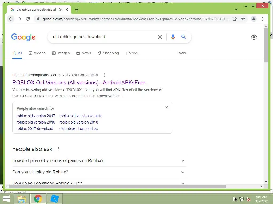
Task: Open a new tab with the plus
Action: pos(77,10)
